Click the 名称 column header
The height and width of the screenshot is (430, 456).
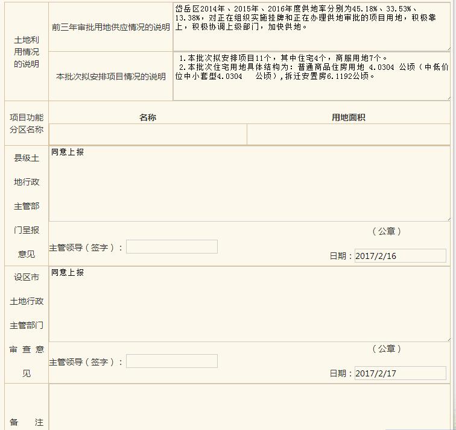coord(148,117)
